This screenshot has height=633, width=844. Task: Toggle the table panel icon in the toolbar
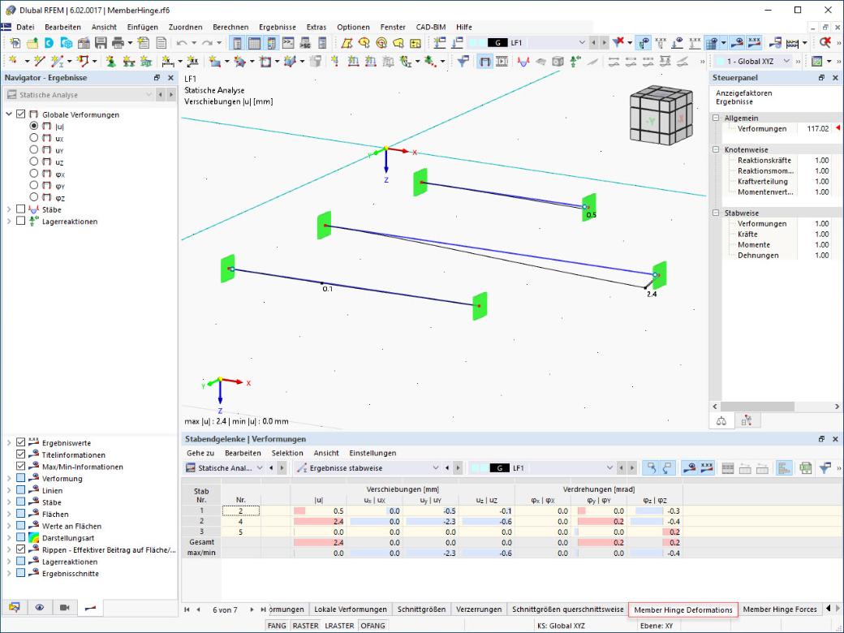255,42
